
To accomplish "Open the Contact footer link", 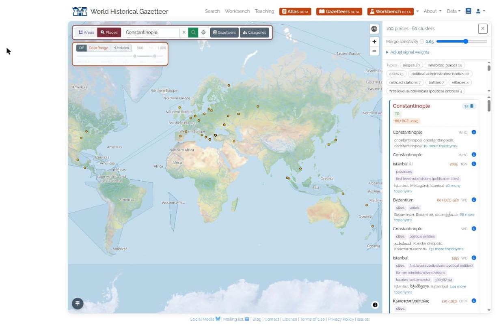I will click(272, 319).
